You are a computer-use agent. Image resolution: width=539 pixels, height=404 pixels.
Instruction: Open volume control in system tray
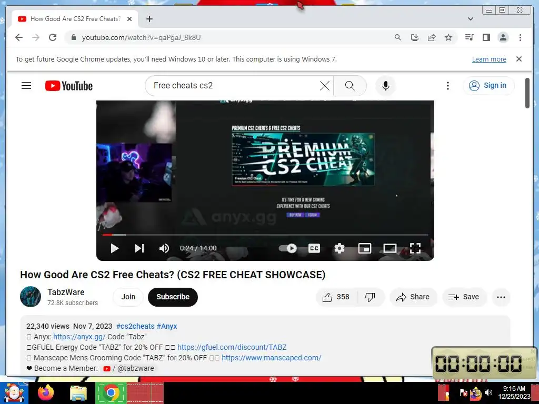point(488,392)
